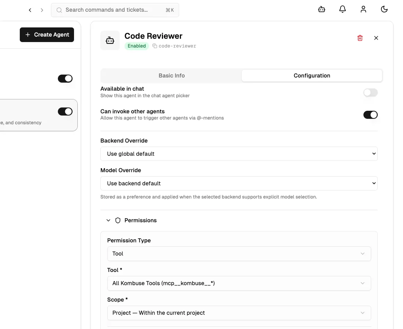403x329 pixels.
Task: Open the Tool dropdown showing All Kombuse Tools
Action: [239, 283]
